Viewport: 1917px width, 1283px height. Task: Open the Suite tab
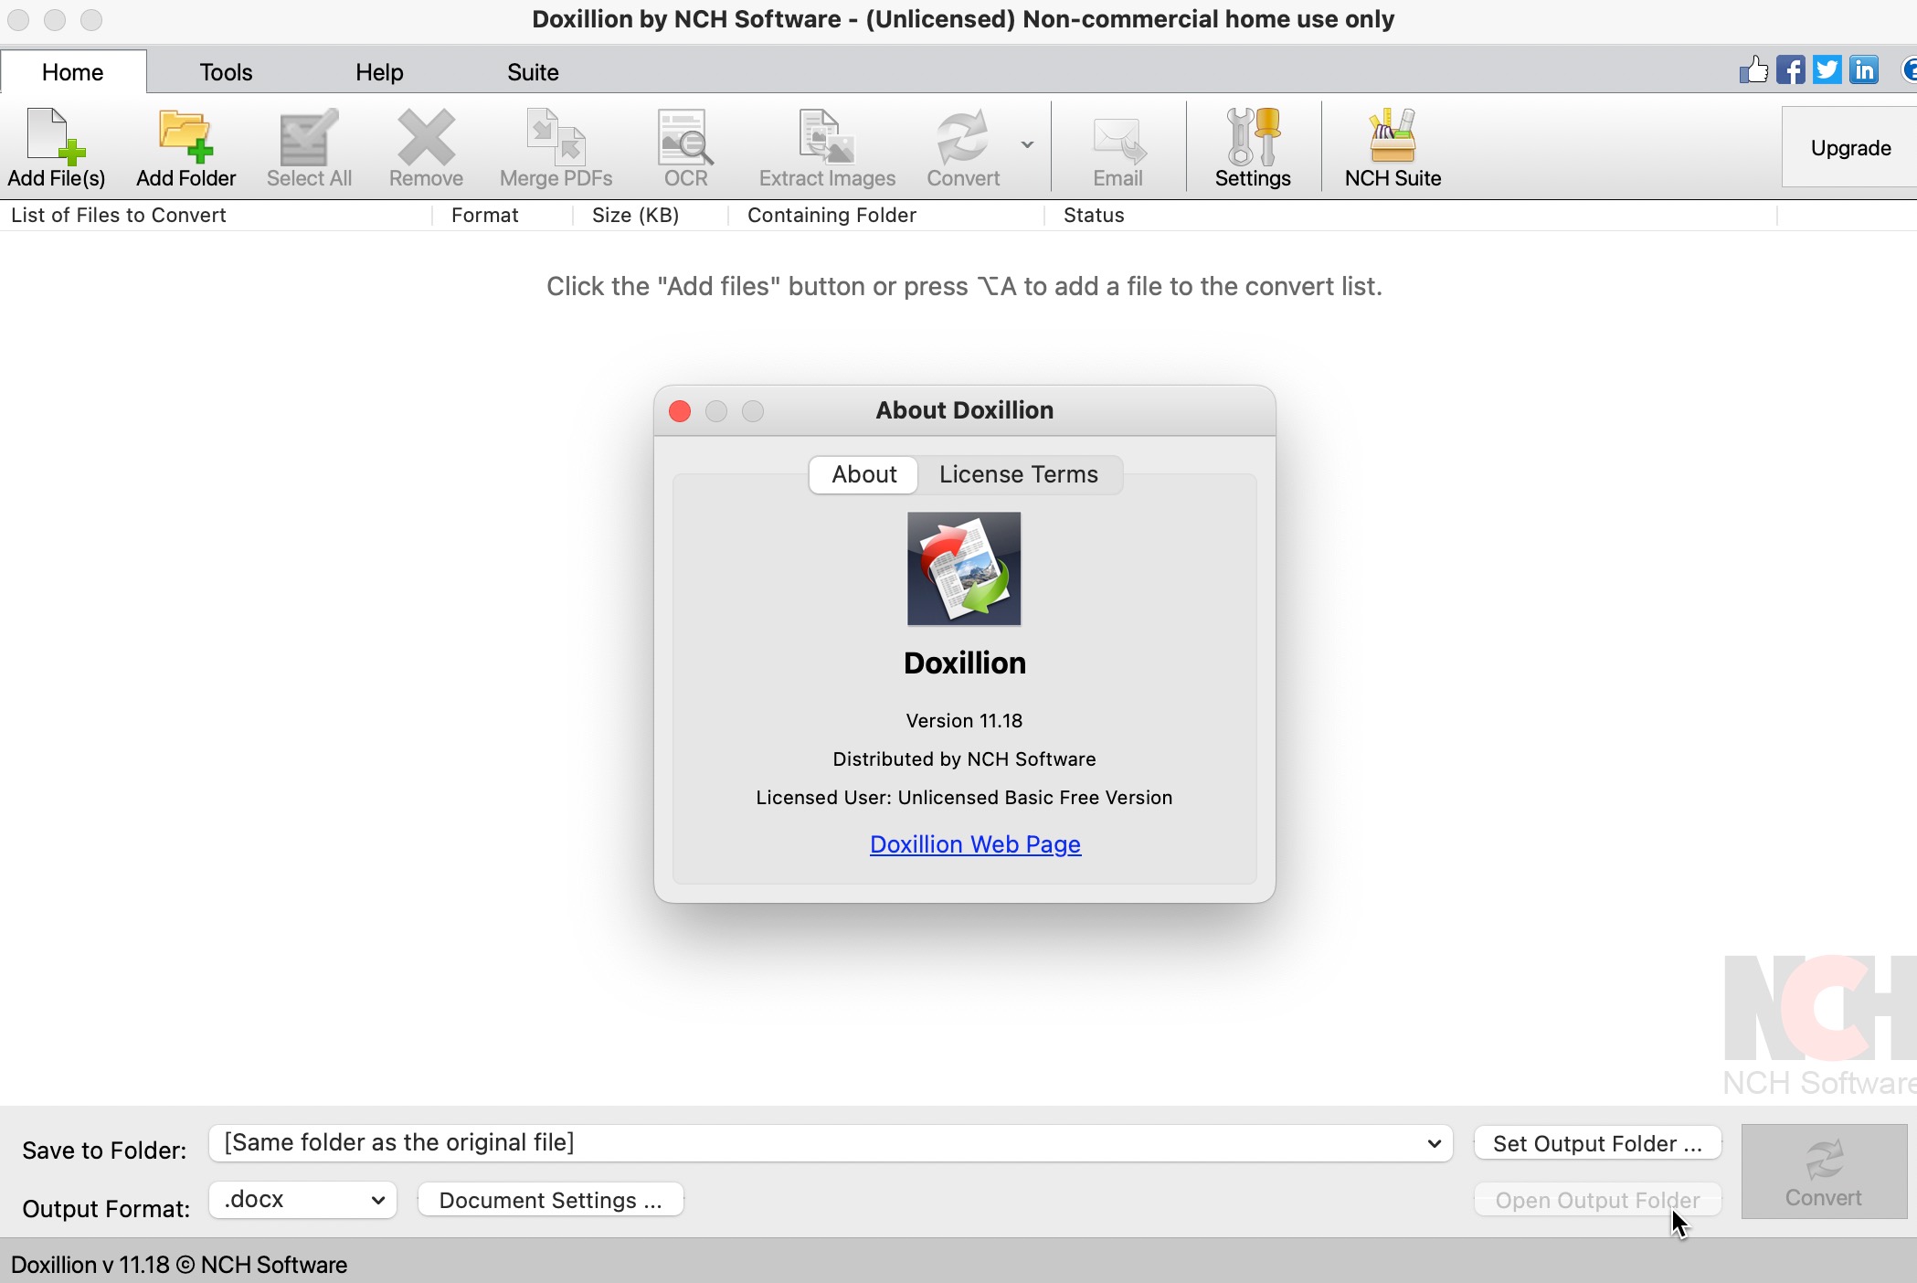pyautogui.click(x=533, y=71)
